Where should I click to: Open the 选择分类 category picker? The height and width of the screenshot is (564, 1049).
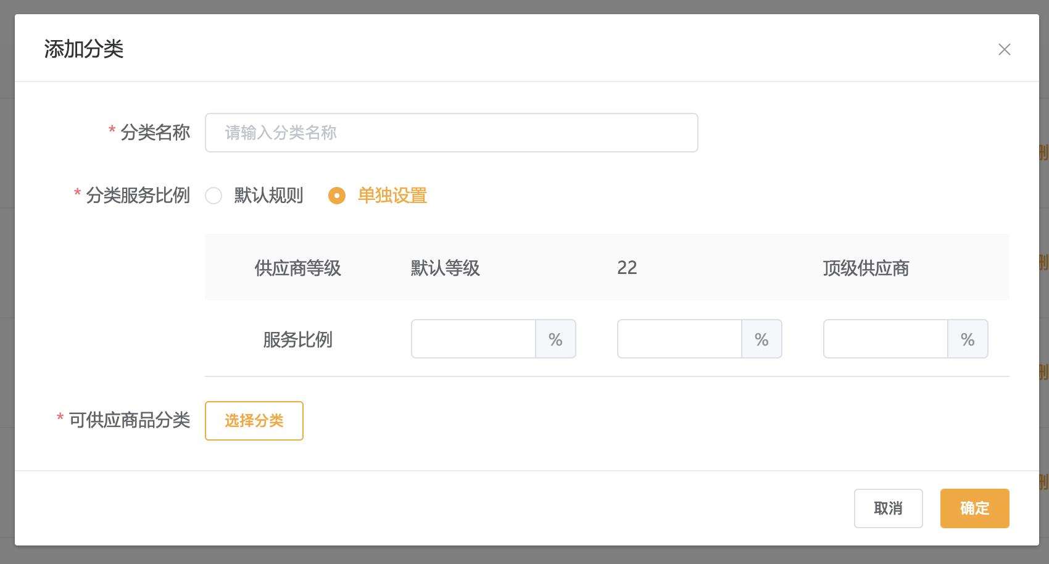tap(254, 421)
